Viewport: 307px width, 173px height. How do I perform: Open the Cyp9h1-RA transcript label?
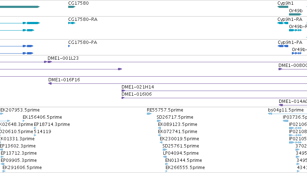click(x=290, y=19)
